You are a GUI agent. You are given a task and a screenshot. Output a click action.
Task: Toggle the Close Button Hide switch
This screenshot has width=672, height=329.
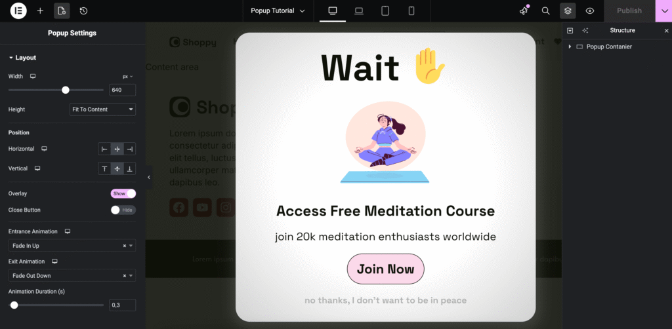pos(123,210)
